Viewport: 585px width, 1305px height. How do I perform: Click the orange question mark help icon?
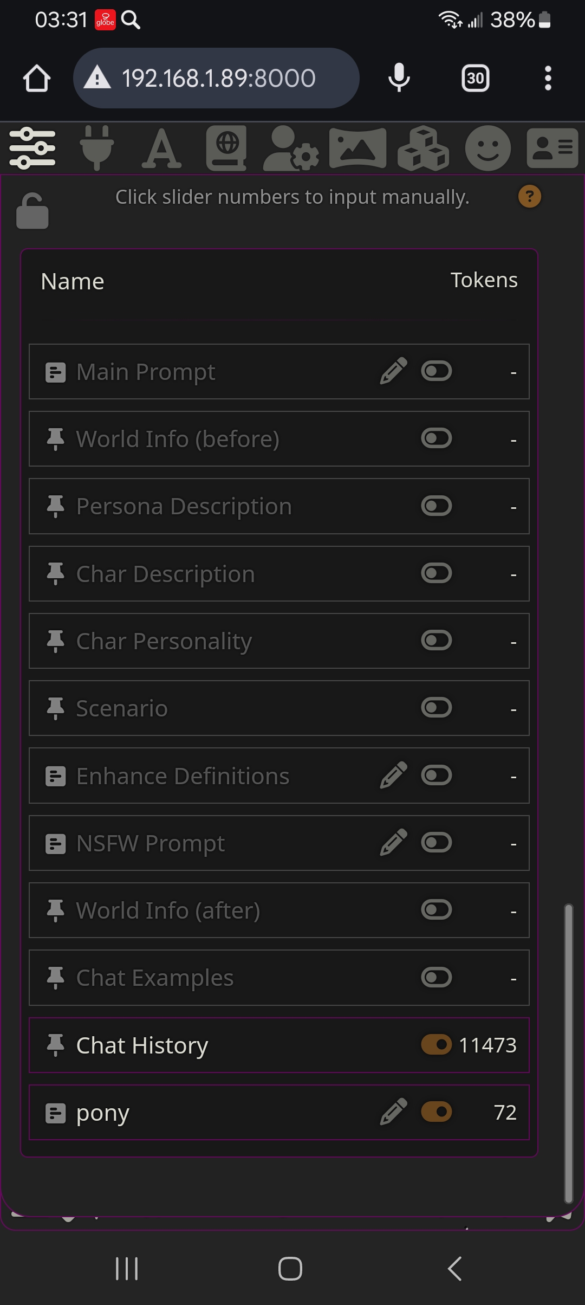(x=530, y=197)
